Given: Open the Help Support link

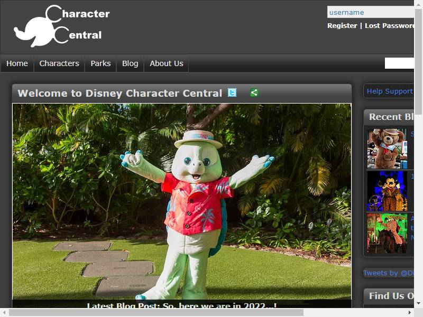Looking at the screenshot, I should coord(390,91).
